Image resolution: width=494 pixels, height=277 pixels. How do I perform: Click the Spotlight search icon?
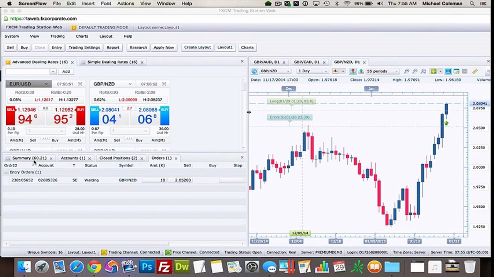(472, 3)
